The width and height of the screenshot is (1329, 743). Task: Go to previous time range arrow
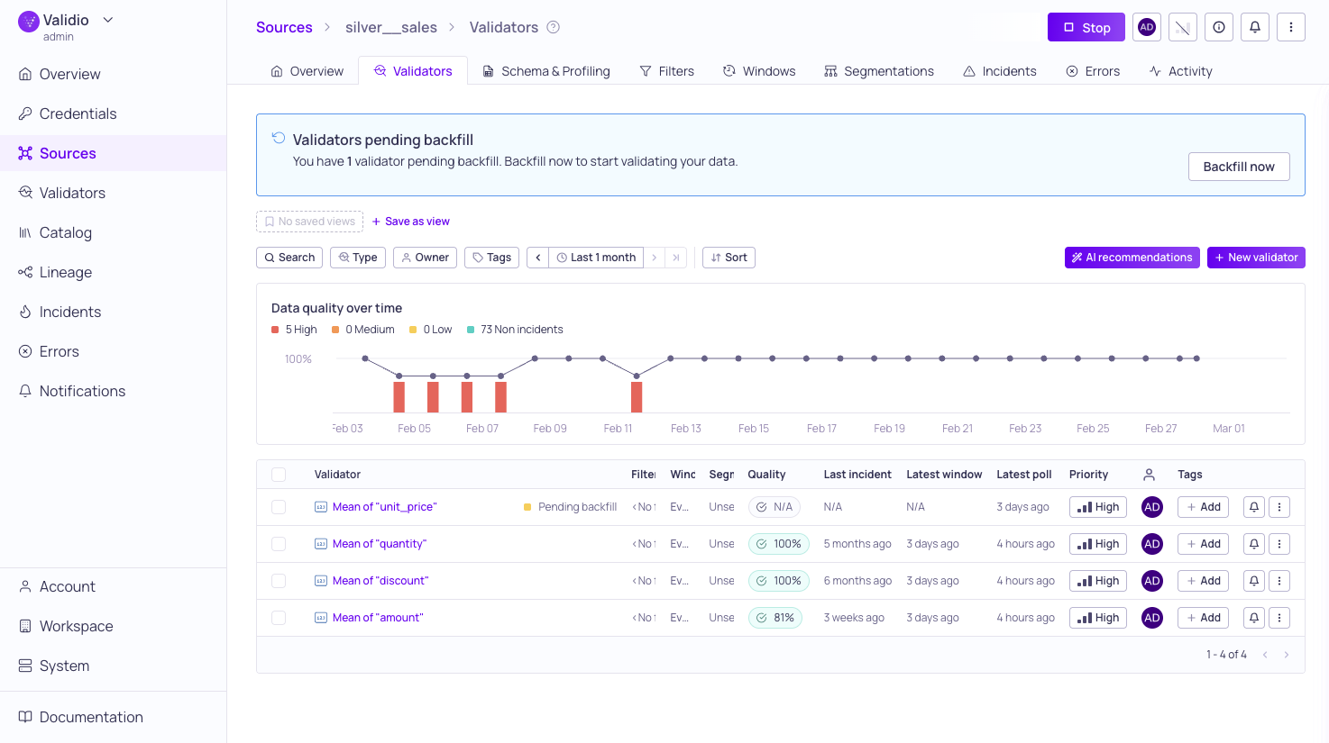click(538, 258)
